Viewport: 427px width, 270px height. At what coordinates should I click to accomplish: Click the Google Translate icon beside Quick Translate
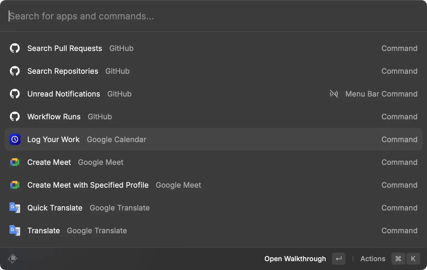tap(15, 208)
